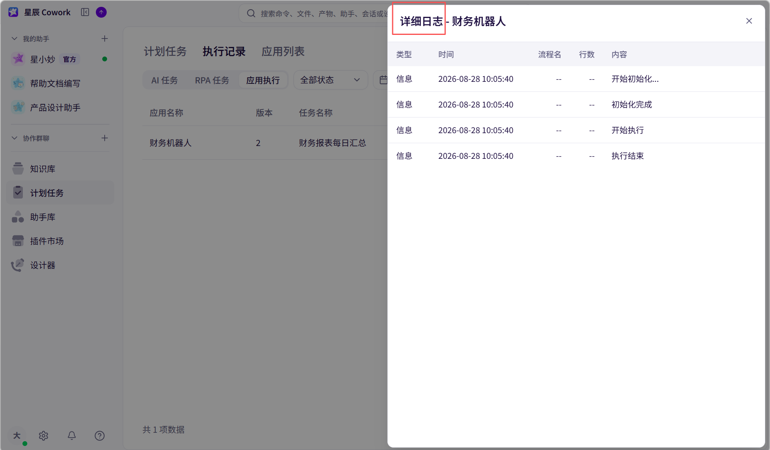The width and height of the screenshot is (770, 450).
Task: Open the 产品设计助手 assistant
Action: (60, 107)
